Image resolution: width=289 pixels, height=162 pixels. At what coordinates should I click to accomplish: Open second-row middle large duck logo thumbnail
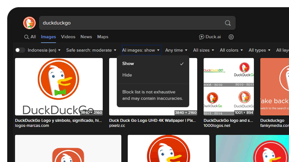pos(168,148)
